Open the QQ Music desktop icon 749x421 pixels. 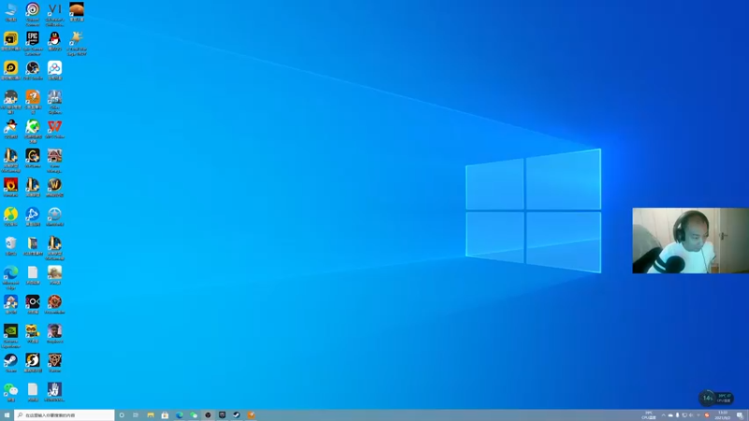(10, 217)
